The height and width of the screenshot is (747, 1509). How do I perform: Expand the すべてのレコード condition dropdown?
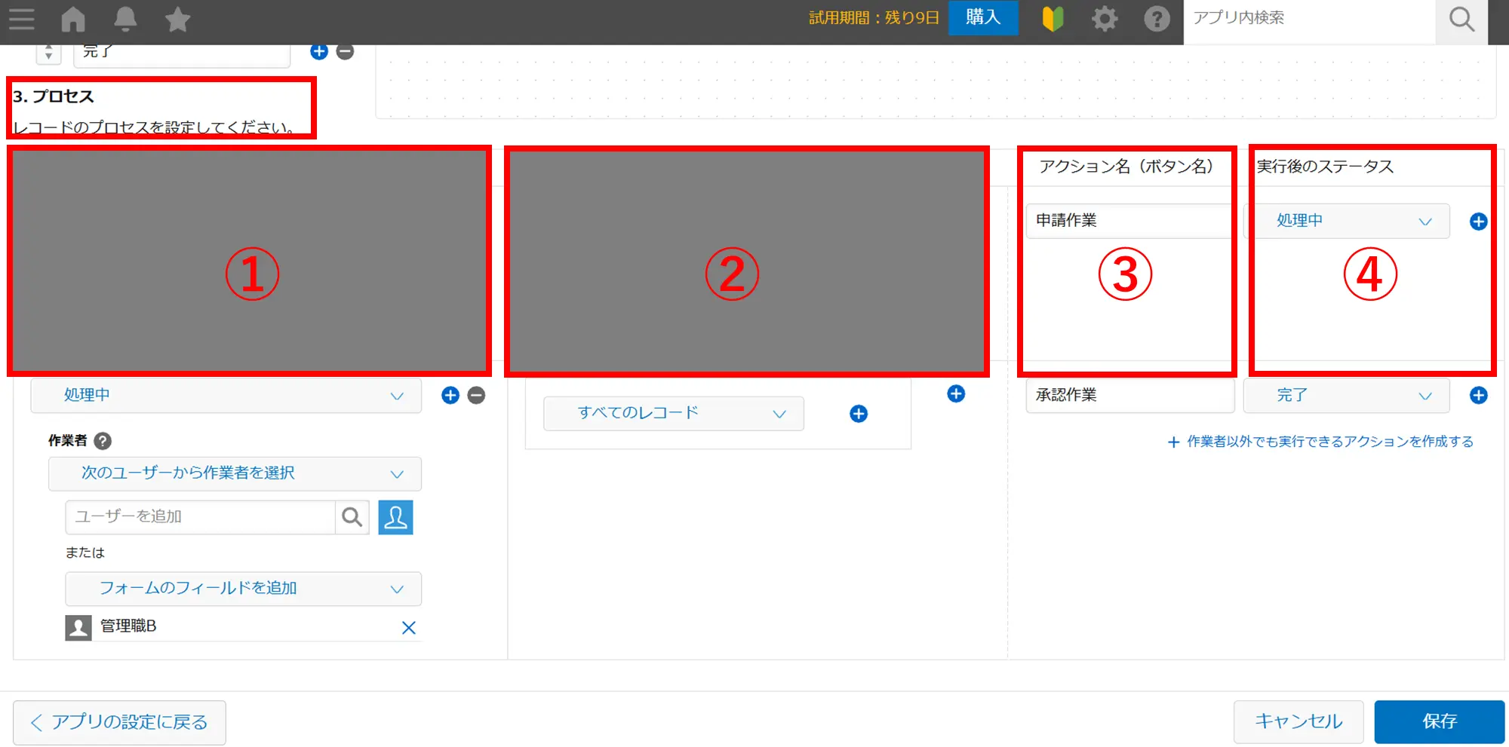(x=673, y=413)
